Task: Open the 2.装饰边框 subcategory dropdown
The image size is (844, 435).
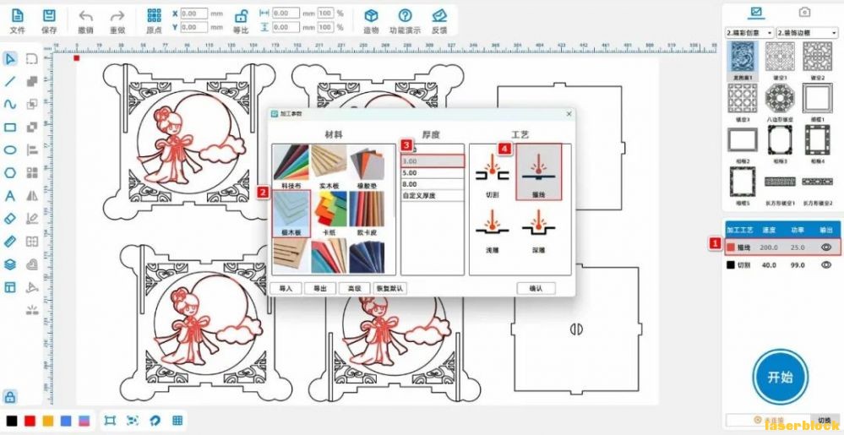Action: pyautogui.click(x=809, y=34)
